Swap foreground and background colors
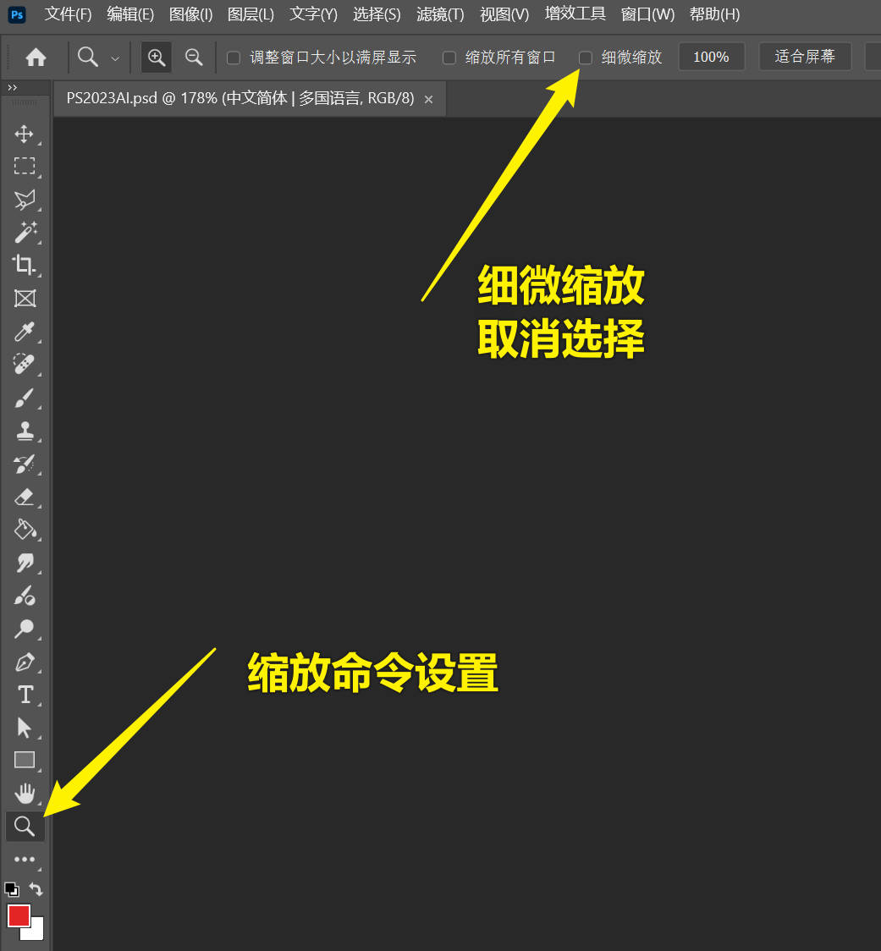Viewport: 881px width, 951px height. [x=36, y=890]
